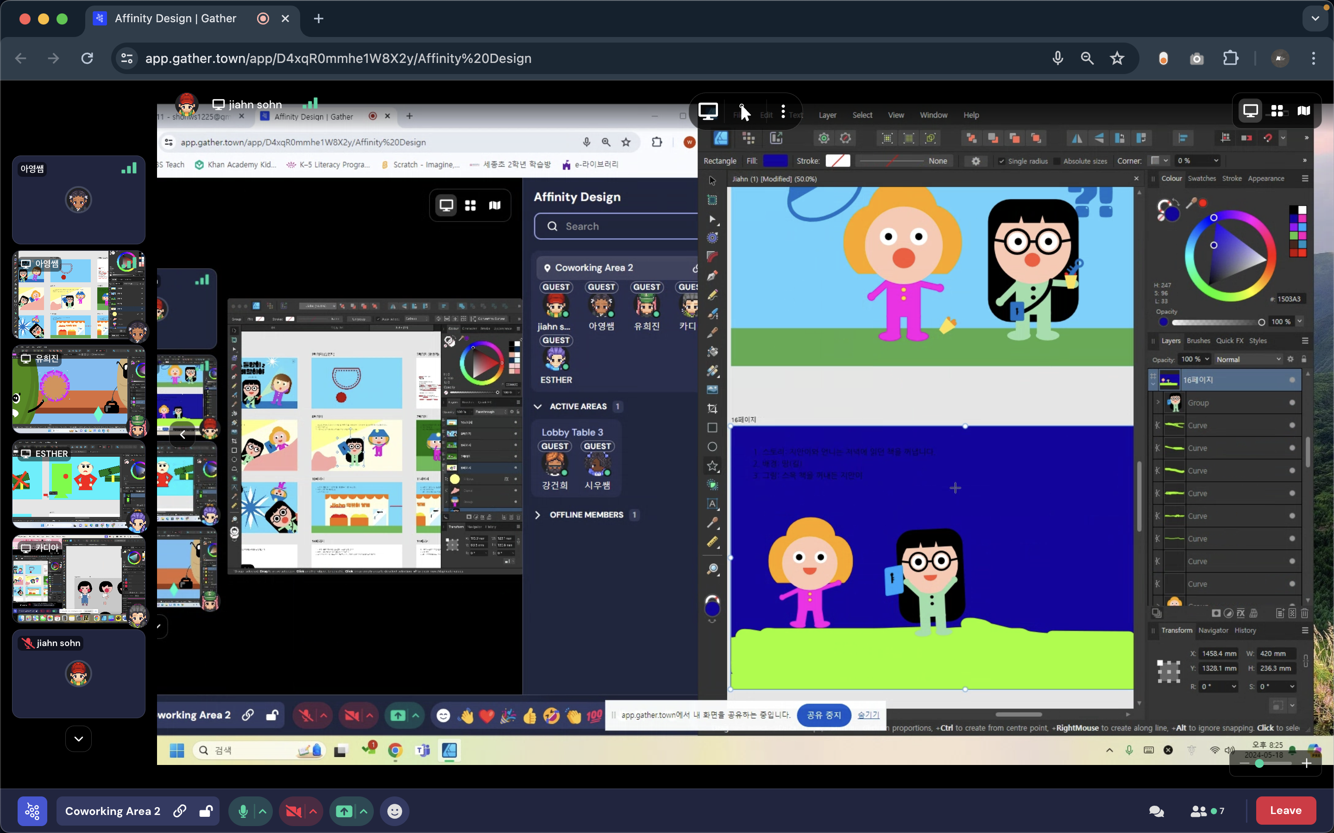Toggle the area lock beside Coworking Area 2
The width and height of the screenshot is (1334, 833).
[x=206, y=811]
